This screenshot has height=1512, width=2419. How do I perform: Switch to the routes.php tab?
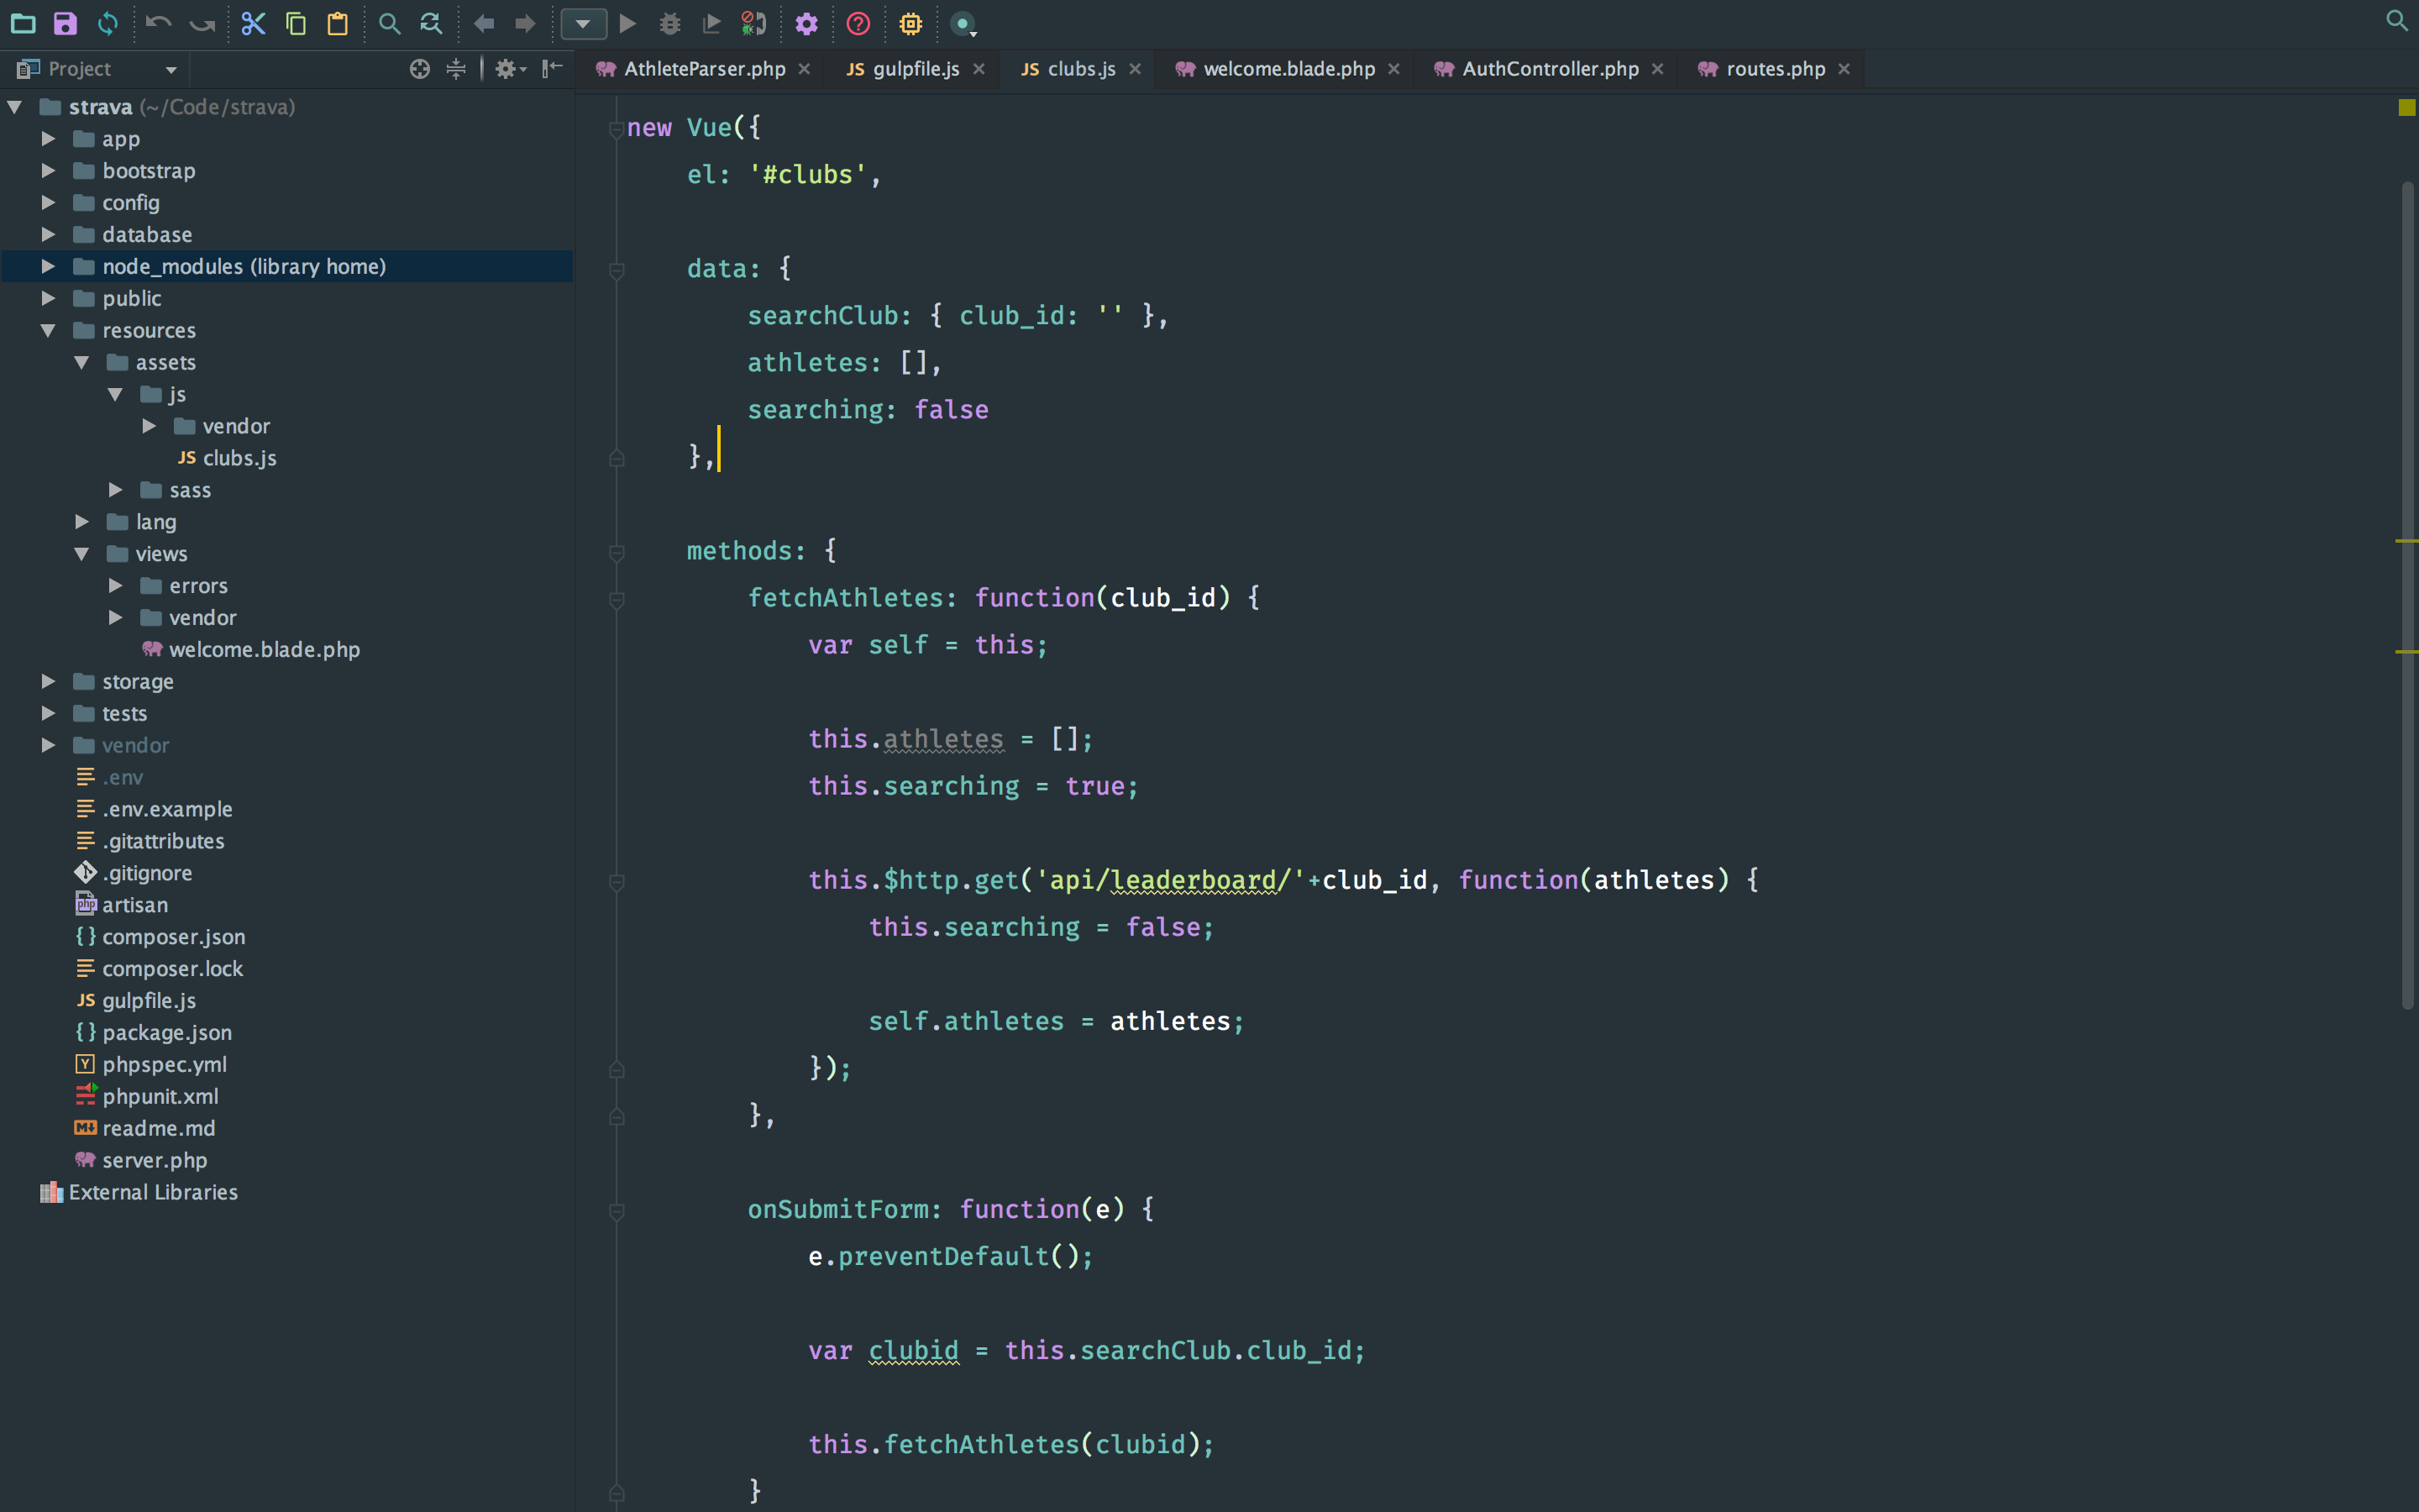[1774, 69]
